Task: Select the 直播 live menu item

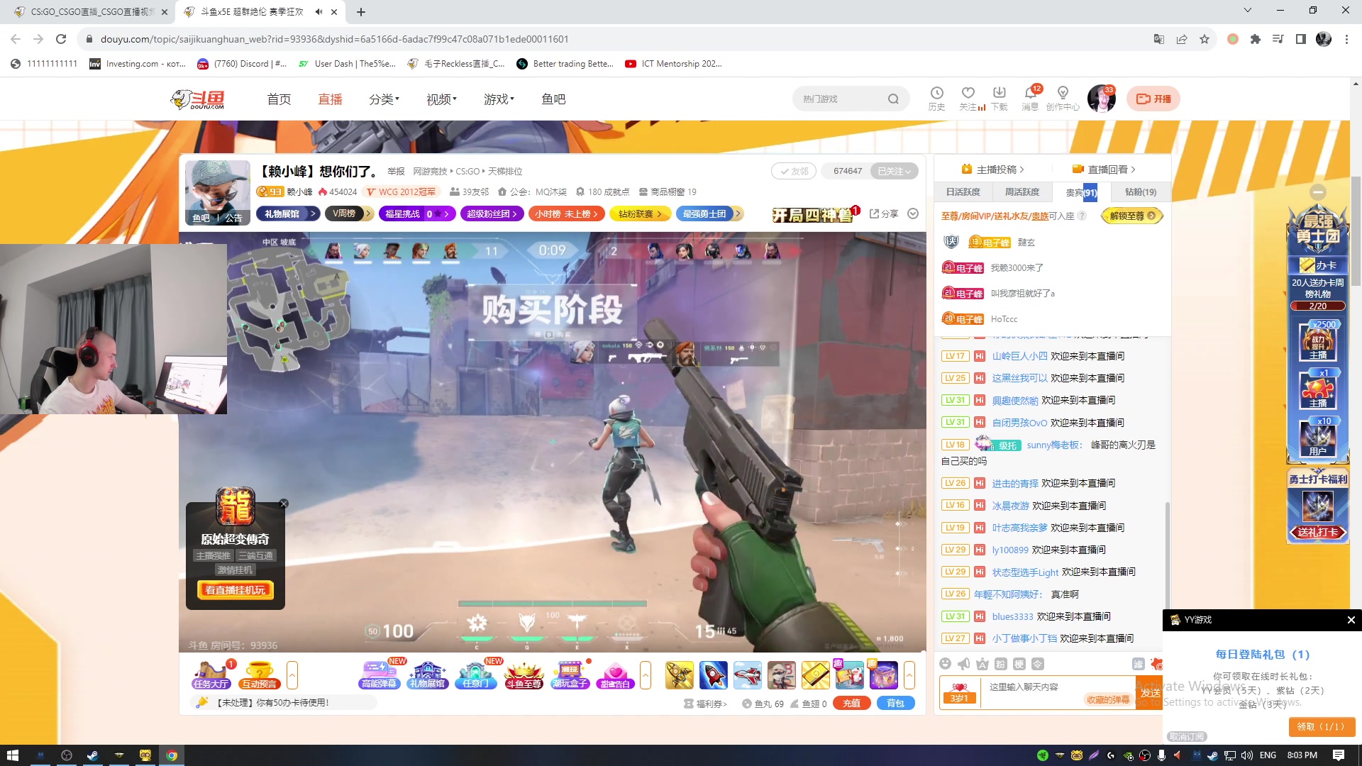Action: point(330,99)
